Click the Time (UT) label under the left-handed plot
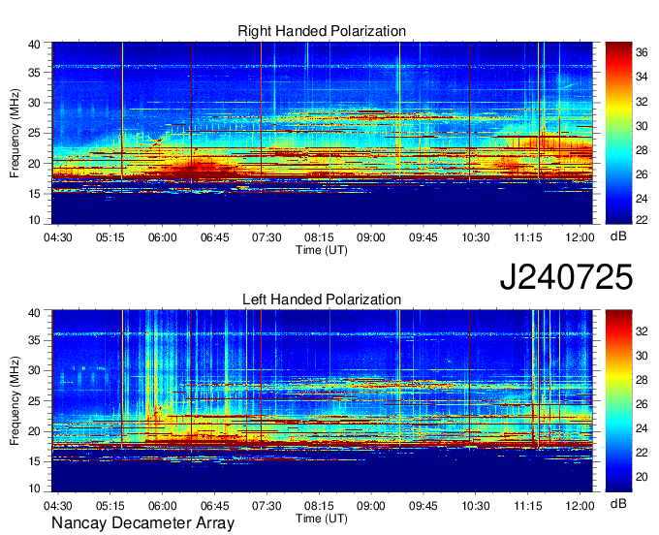The image size is (659, 535). [322, 519]
